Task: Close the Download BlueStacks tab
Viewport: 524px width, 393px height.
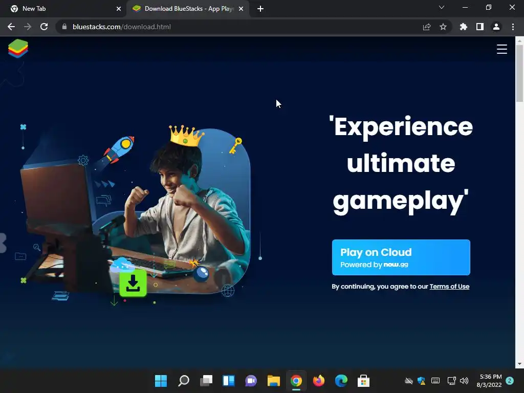Action: click(241, 9)
